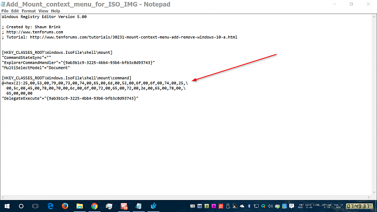
Task: Click the '"CommandStateSync"=""' line
Action: click(x=27, y=57)
